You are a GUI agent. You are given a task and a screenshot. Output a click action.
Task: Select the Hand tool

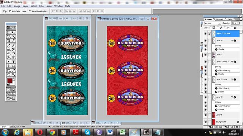point(9,74)
